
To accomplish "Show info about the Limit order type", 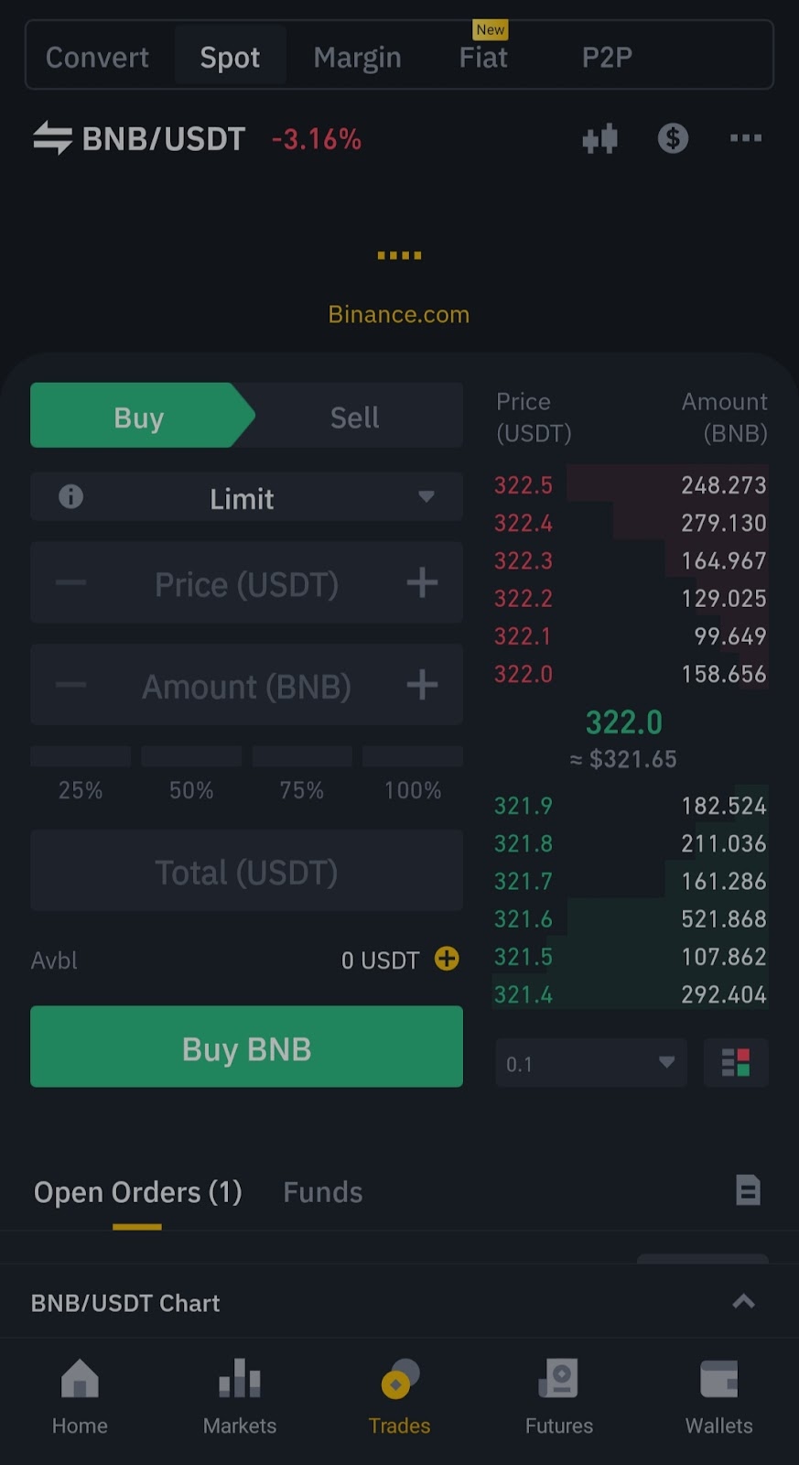I will coord(70,497).
